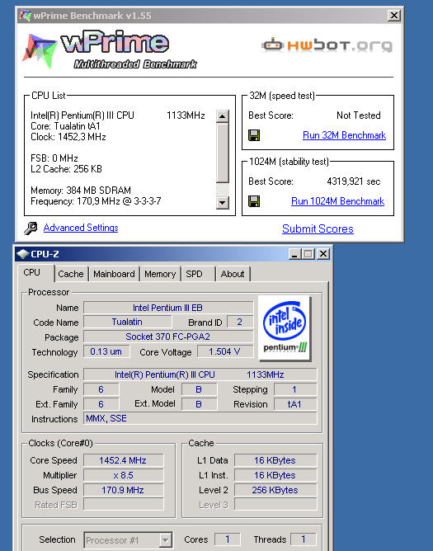433x551 pixels.
Task: Click the empty Level 3 cache field
Action: point(275,505)
